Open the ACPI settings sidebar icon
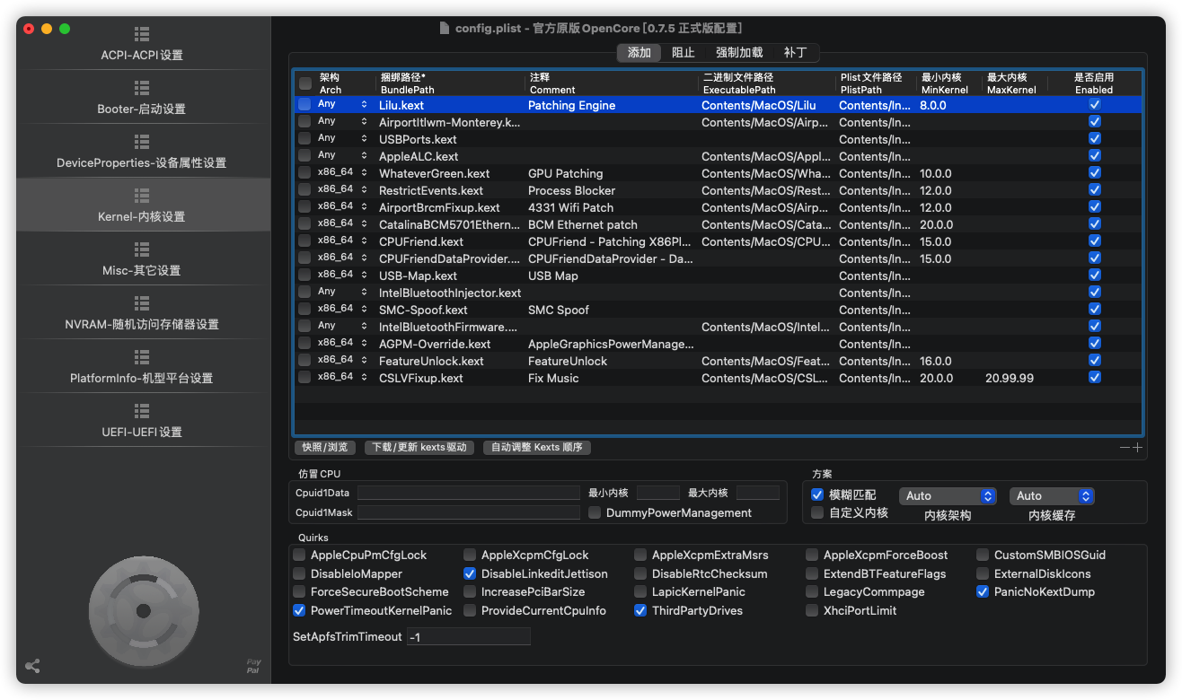Viewport: 1182px width, 700px height. [142, 34]
